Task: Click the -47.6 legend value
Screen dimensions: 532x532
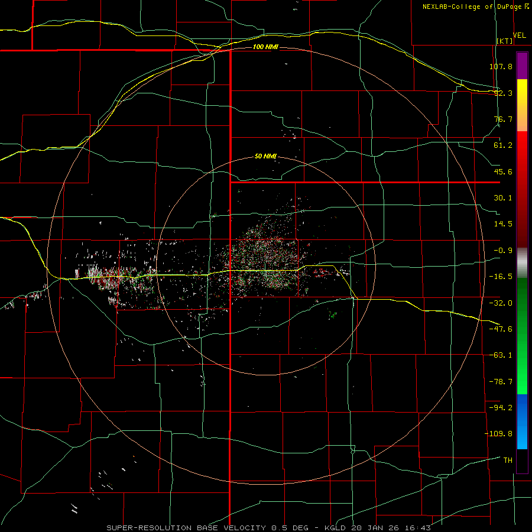Action: (501, 329)
